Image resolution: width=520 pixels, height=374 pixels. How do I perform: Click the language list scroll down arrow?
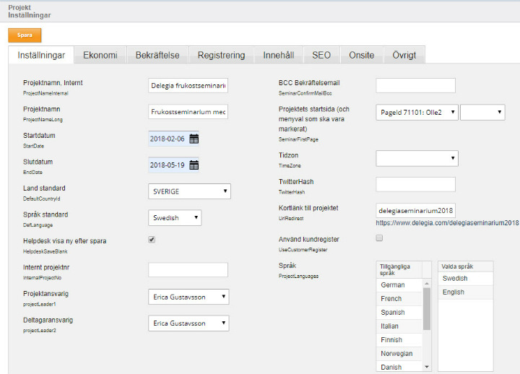pos(427,367)
